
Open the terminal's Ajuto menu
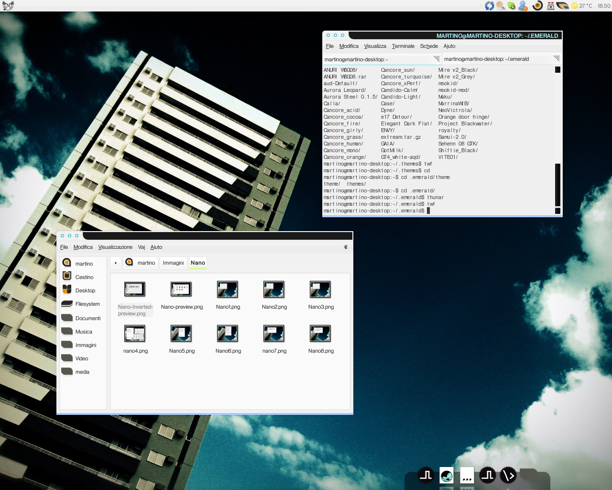pyautogui.click(x=449, y=46)
